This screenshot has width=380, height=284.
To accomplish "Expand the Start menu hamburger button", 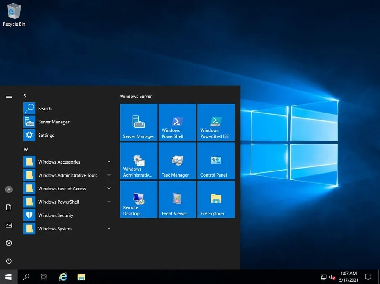I will tap(9, 96).
